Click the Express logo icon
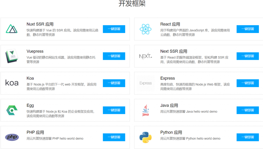Image resolution: width=263 pixels, height=149 pixels. pos(146,83)
